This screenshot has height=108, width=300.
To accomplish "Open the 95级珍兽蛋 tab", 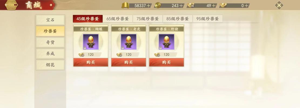I will 208,19.
